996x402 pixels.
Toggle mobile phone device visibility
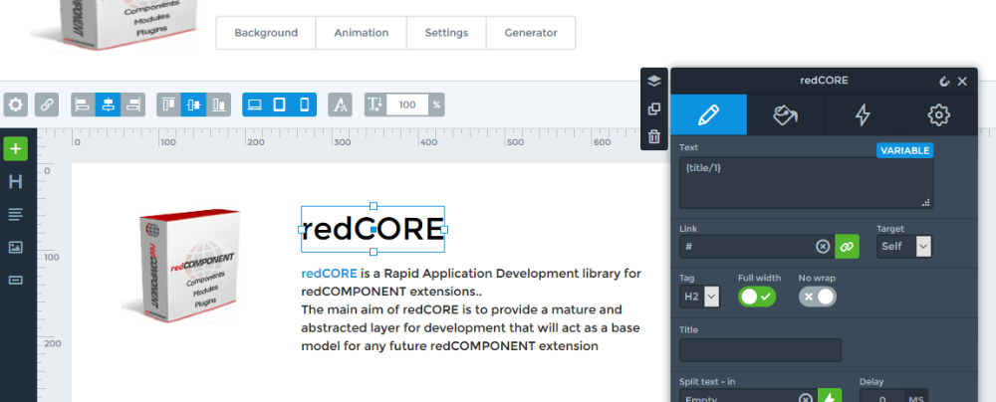tap(304, 104)
